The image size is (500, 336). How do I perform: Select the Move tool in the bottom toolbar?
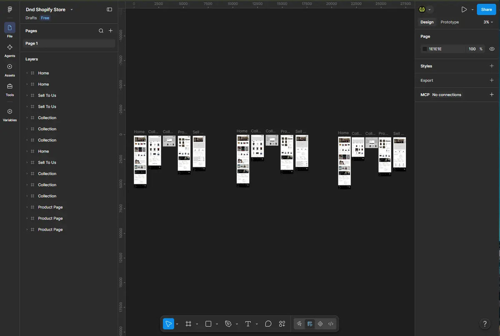pyautogui.click(x=168, y=324)
